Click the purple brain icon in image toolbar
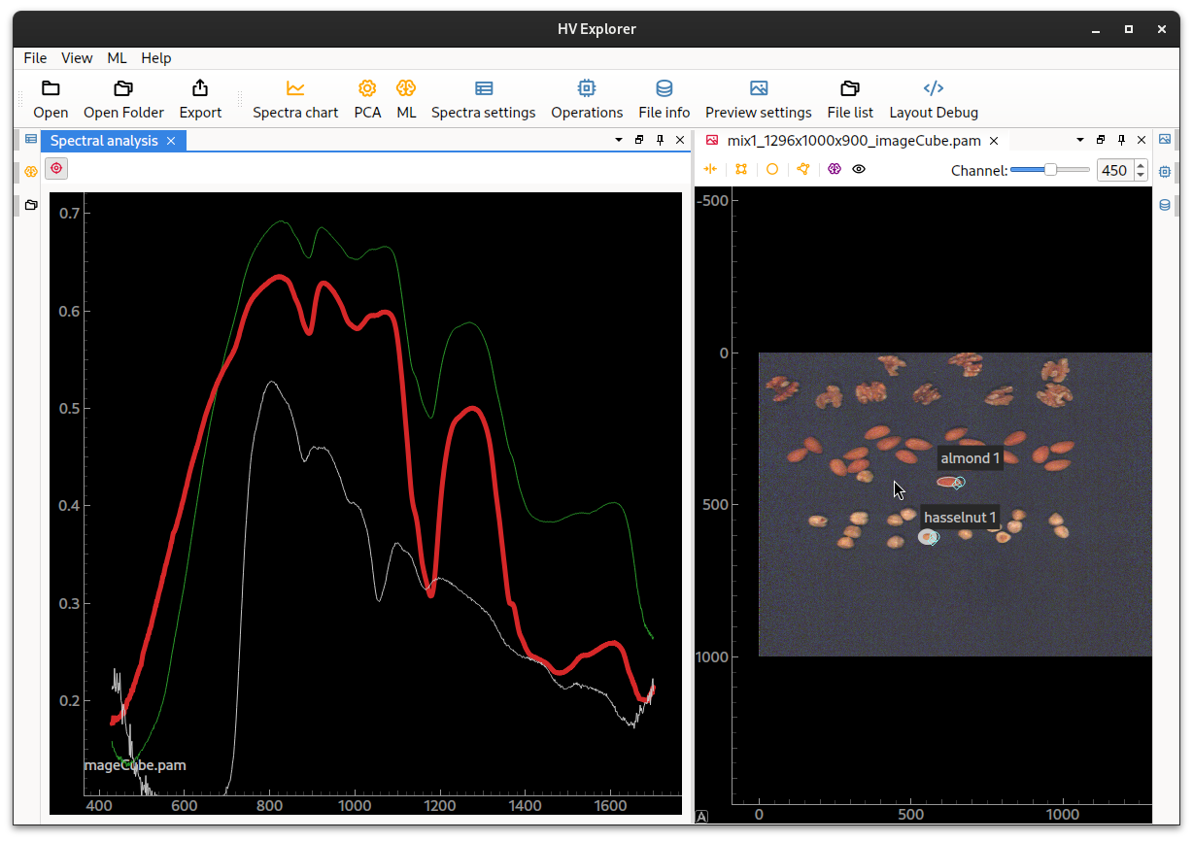Image resolution: width=1193 pixels, height=841 pixels. tap(835, 169)
